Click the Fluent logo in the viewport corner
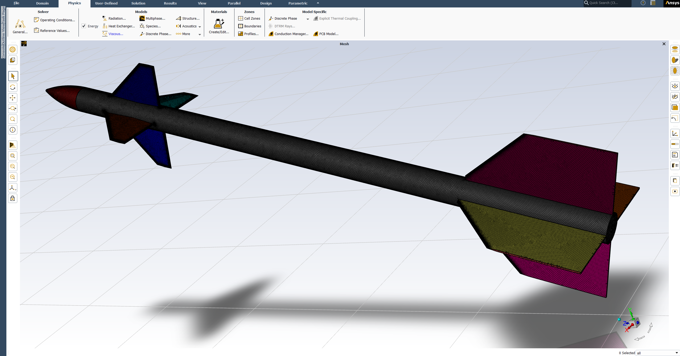This screenshot has height=356, width=680. [x=24, y=44]
